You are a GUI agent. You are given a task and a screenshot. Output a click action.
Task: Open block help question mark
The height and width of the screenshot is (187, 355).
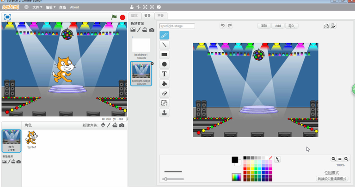(x=159, y=7)
